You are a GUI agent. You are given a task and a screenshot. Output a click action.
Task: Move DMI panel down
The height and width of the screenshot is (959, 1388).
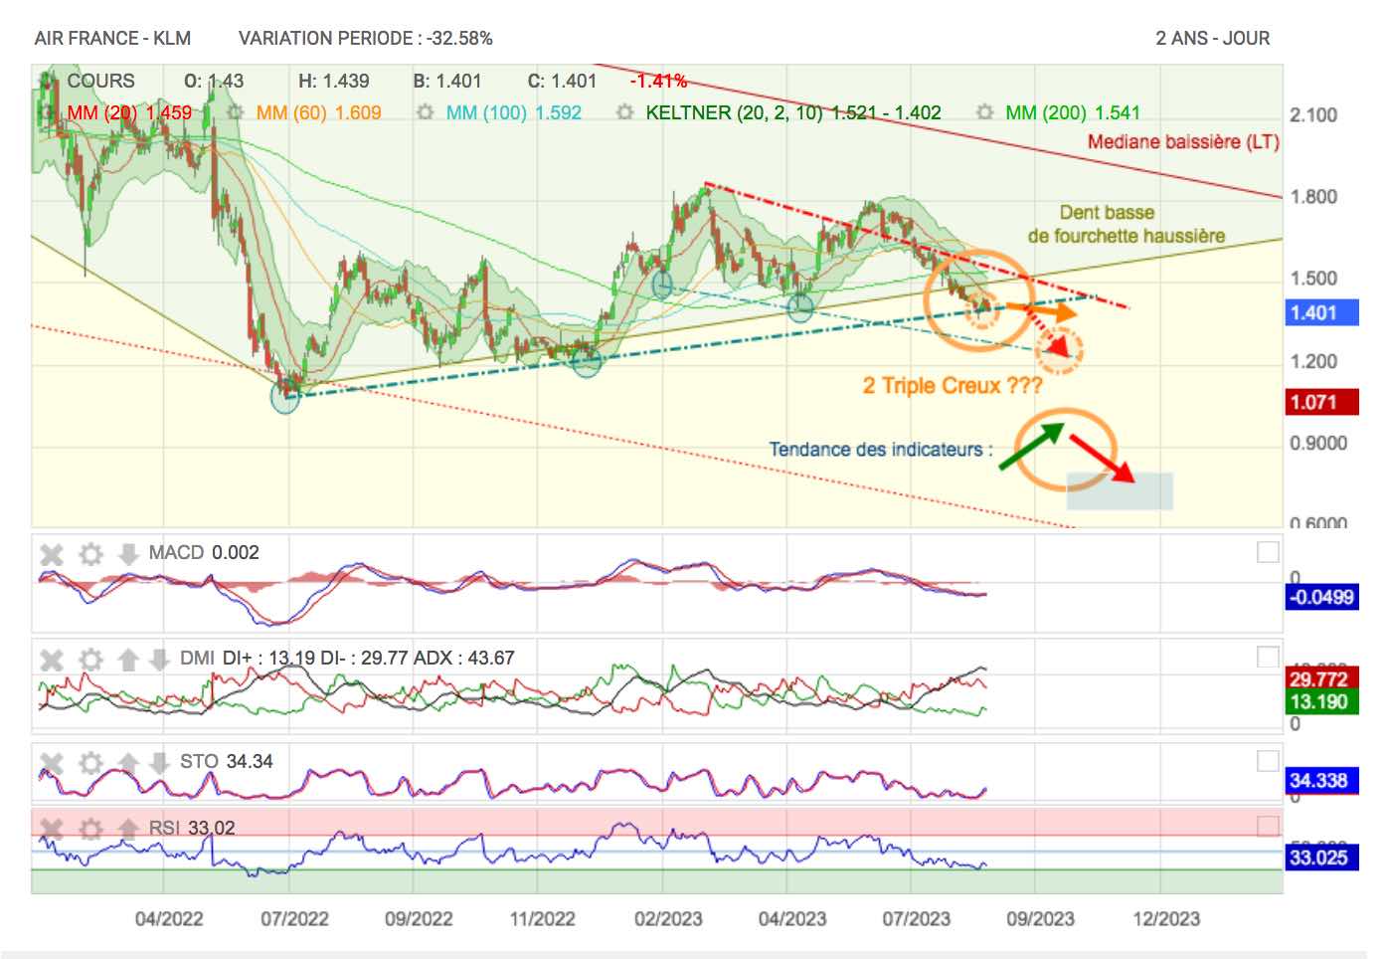click(x=159, y=659)
